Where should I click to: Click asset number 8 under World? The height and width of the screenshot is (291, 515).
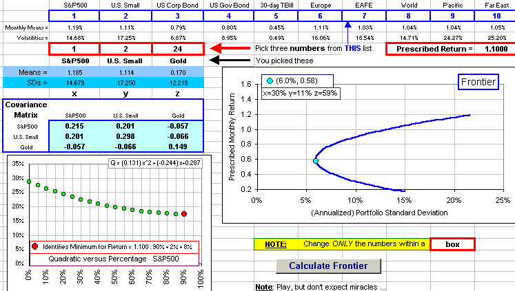[408, 16]
